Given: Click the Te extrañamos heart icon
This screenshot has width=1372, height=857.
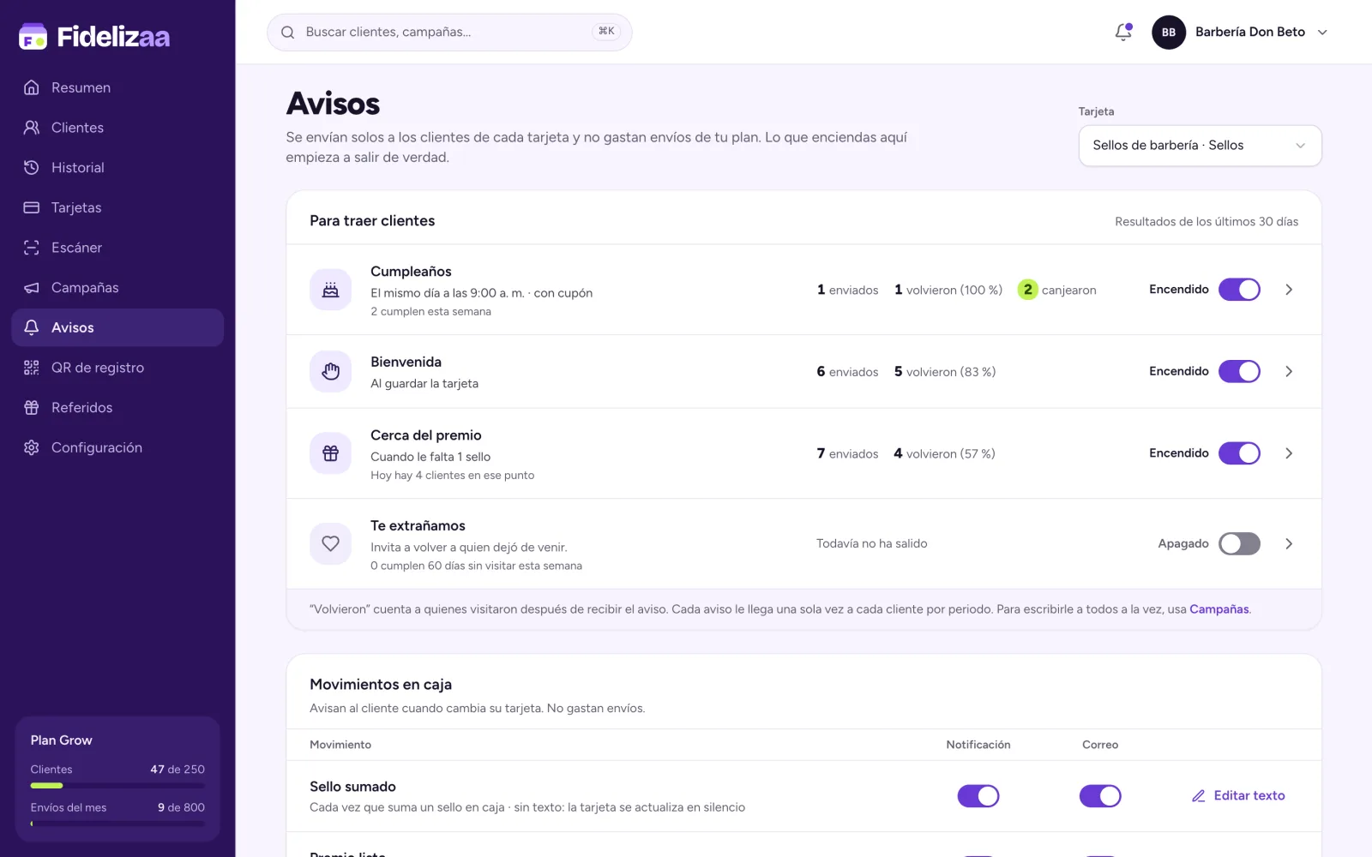Looking at the screenshot, I should tap(330, 543).
